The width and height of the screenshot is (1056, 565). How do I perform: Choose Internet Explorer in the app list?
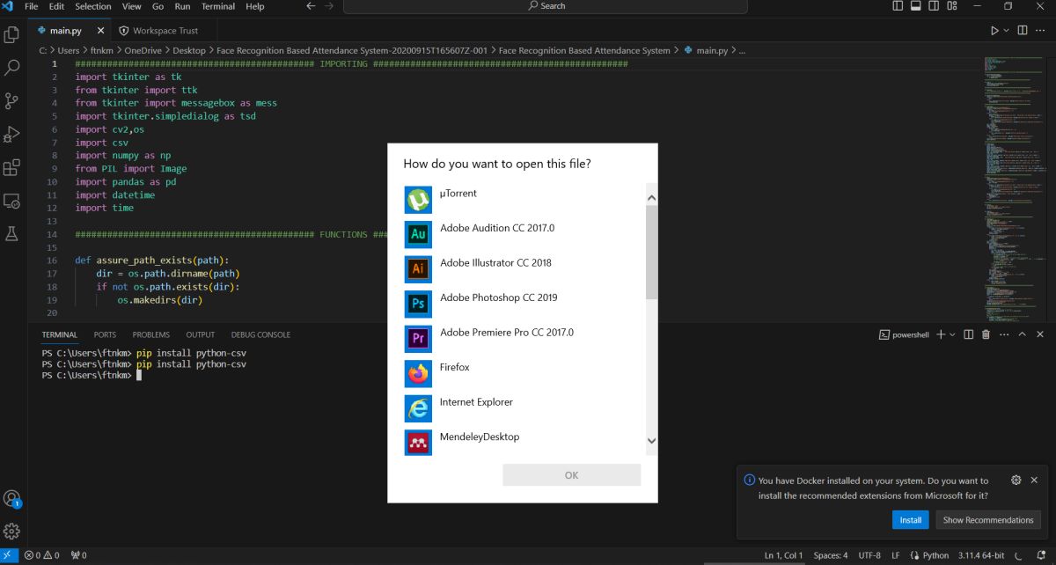coord(524,408)
